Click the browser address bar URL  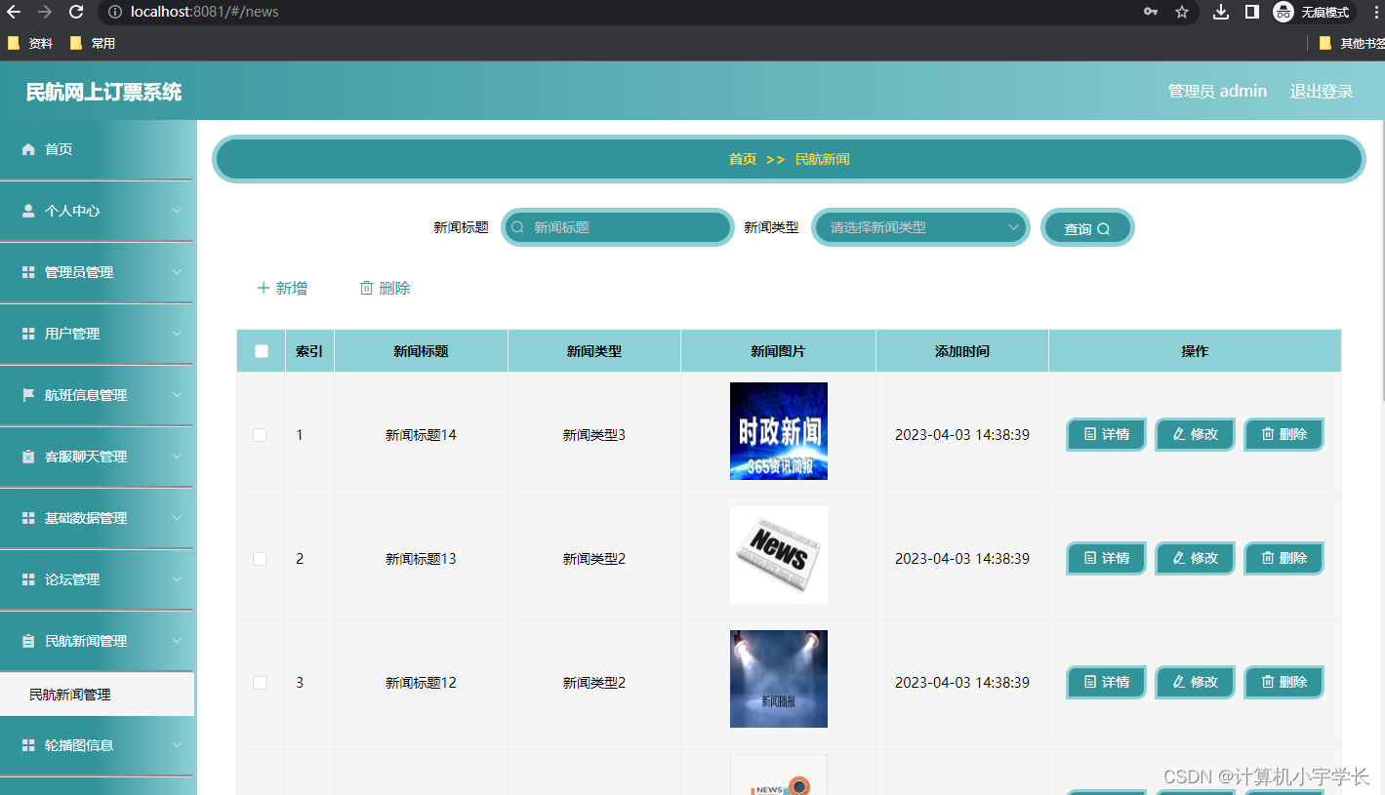pos(205,12)
